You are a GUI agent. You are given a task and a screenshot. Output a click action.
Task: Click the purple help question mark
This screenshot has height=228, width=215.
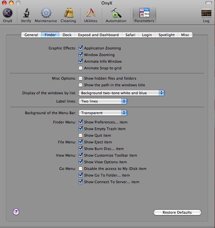[x=16, y=212]
